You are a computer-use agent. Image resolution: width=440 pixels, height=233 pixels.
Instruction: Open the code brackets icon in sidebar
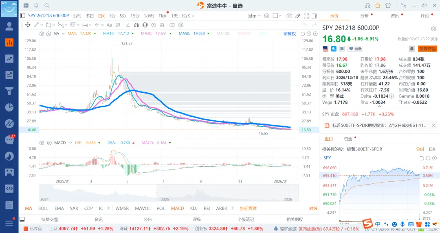click(x=9, y=188)
